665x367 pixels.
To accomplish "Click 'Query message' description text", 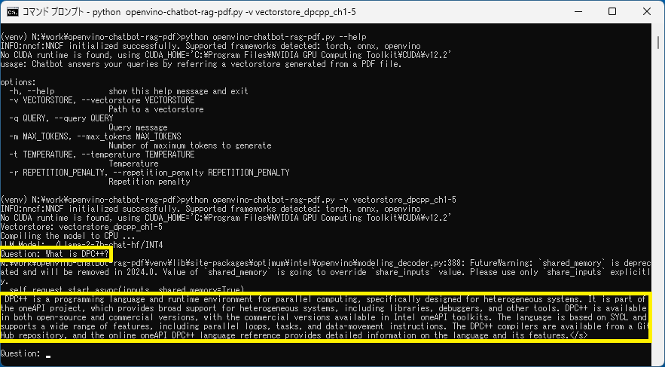I will 138,127.
